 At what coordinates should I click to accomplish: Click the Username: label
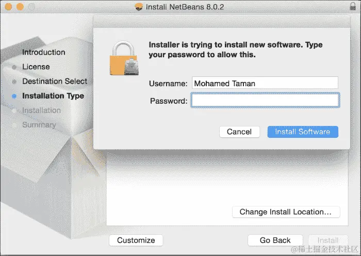click(x=168, y=84)
